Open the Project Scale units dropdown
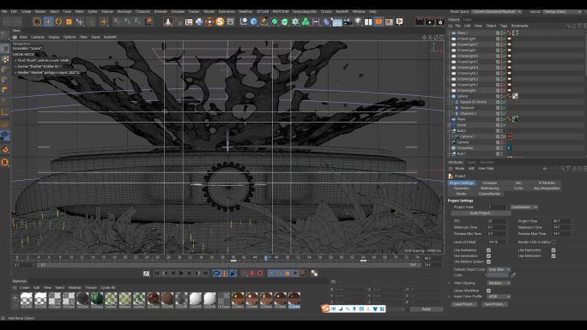Image resolution: width=587 pixels, height=330 pixels. tap(524, 207)
